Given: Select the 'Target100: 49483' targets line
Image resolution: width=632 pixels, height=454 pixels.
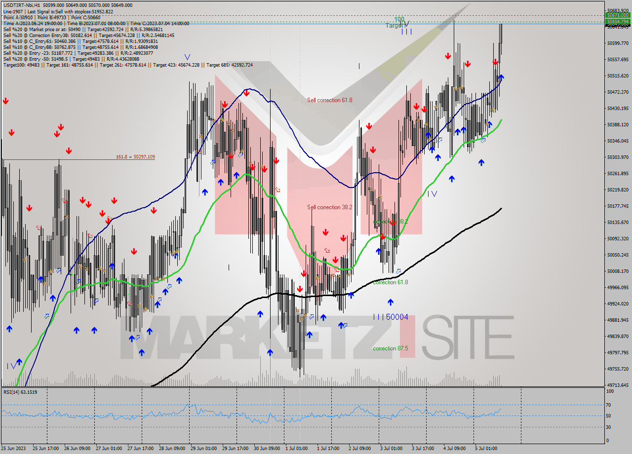Looking at the screenshot, I should [128, 65].
